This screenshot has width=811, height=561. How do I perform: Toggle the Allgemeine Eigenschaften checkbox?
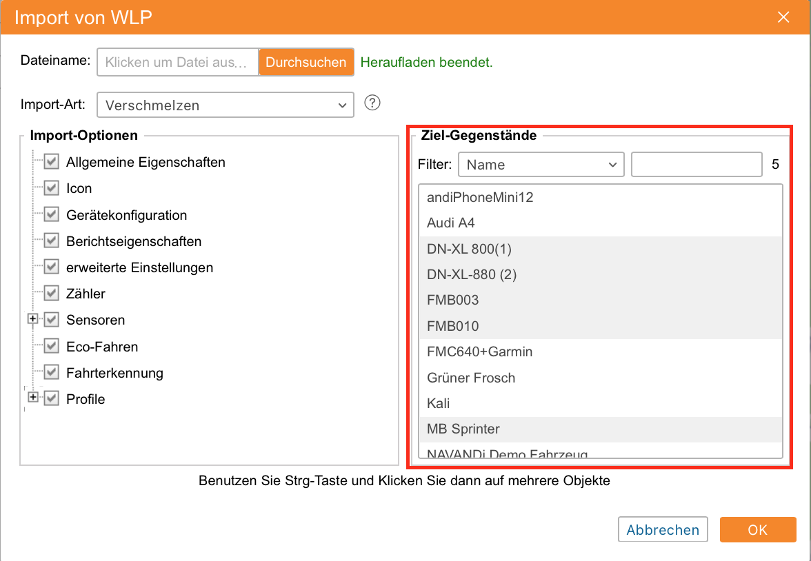(x=51, y=163)
